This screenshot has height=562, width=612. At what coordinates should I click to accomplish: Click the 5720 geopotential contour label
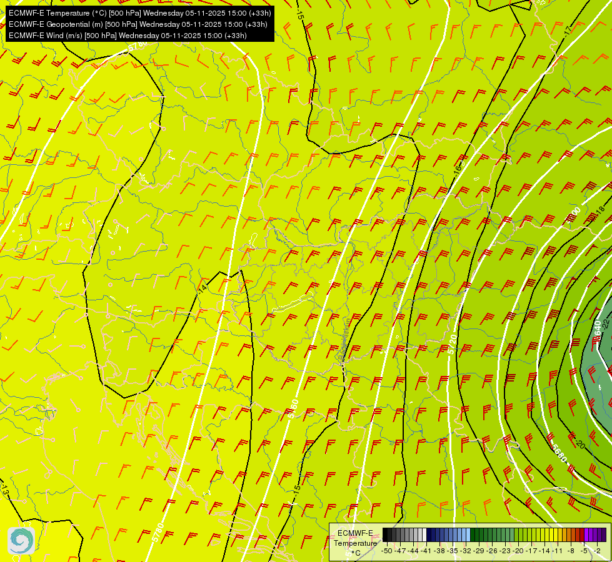pos(452,344)
